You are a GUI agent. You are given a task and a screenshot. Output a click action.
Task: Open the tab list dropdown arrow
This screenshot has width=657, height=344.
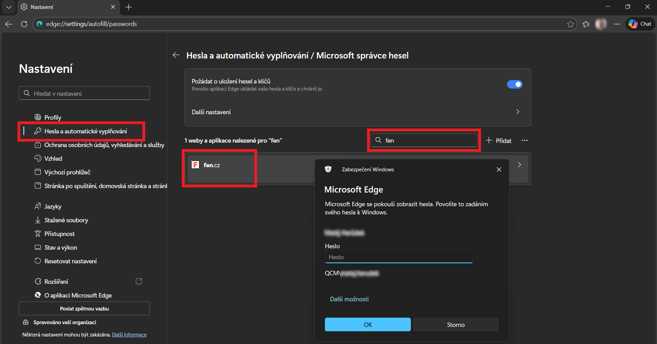[9, 7]
